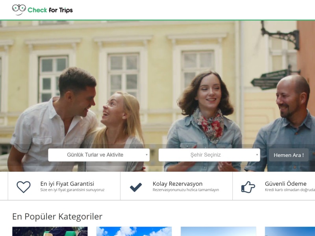Open the fourth category thumbnail at right edge
Viewport: 315px width, 236px height.
290,231
